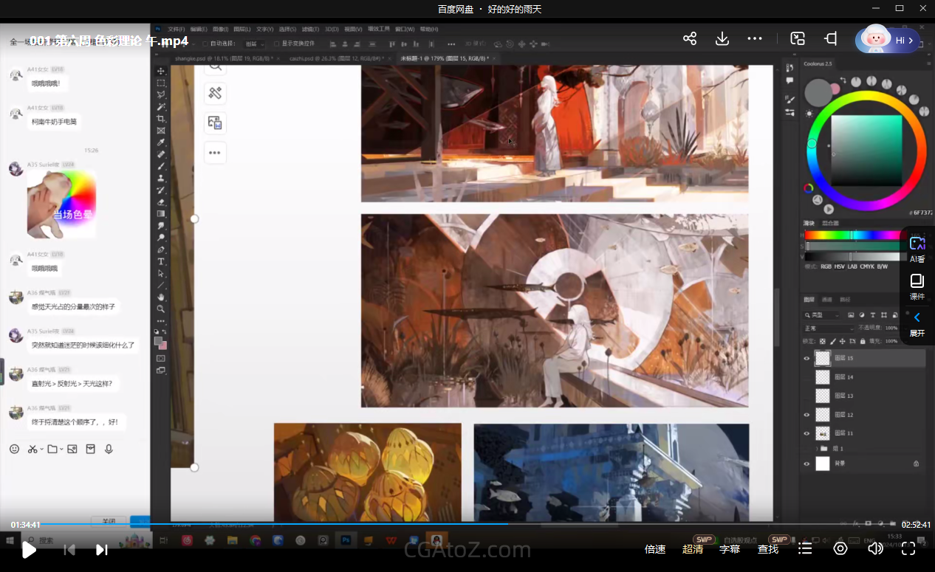The height and width of the screenshot is (572, 935).
Task: Mute the video with the speaker icon
Action: 875,548
